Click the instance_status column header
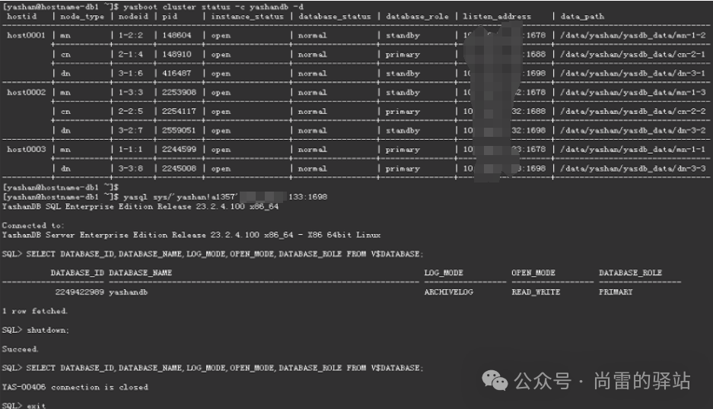The image size is (713, 409). coord(247,17)
